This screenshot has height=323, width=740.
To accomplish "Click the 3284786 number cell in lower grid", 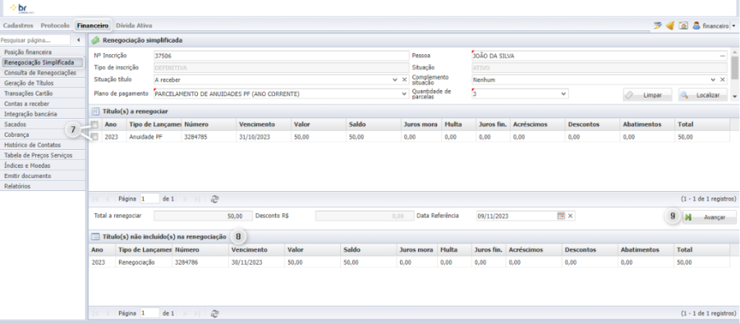I will coord(200,262).
